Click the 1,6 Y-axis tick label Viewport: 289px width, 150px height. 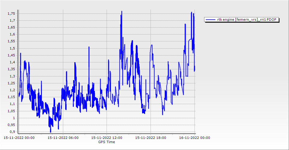13,34
